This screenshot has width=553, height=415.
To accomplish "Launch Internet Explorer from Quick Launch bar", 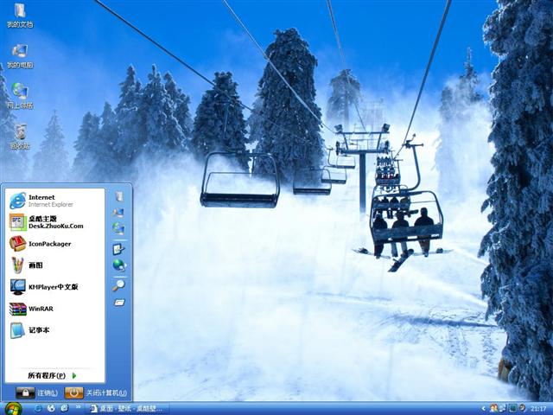I will point(38,408).
